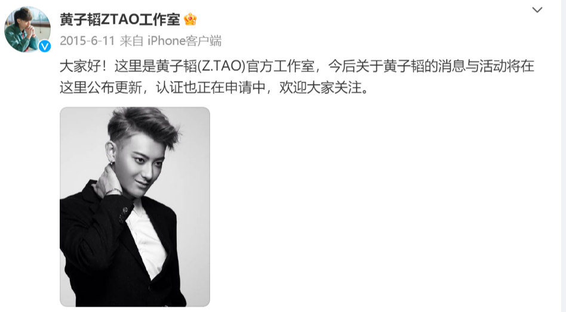
Task: Open the poster's round profile avatar
Action: [27, 30]
